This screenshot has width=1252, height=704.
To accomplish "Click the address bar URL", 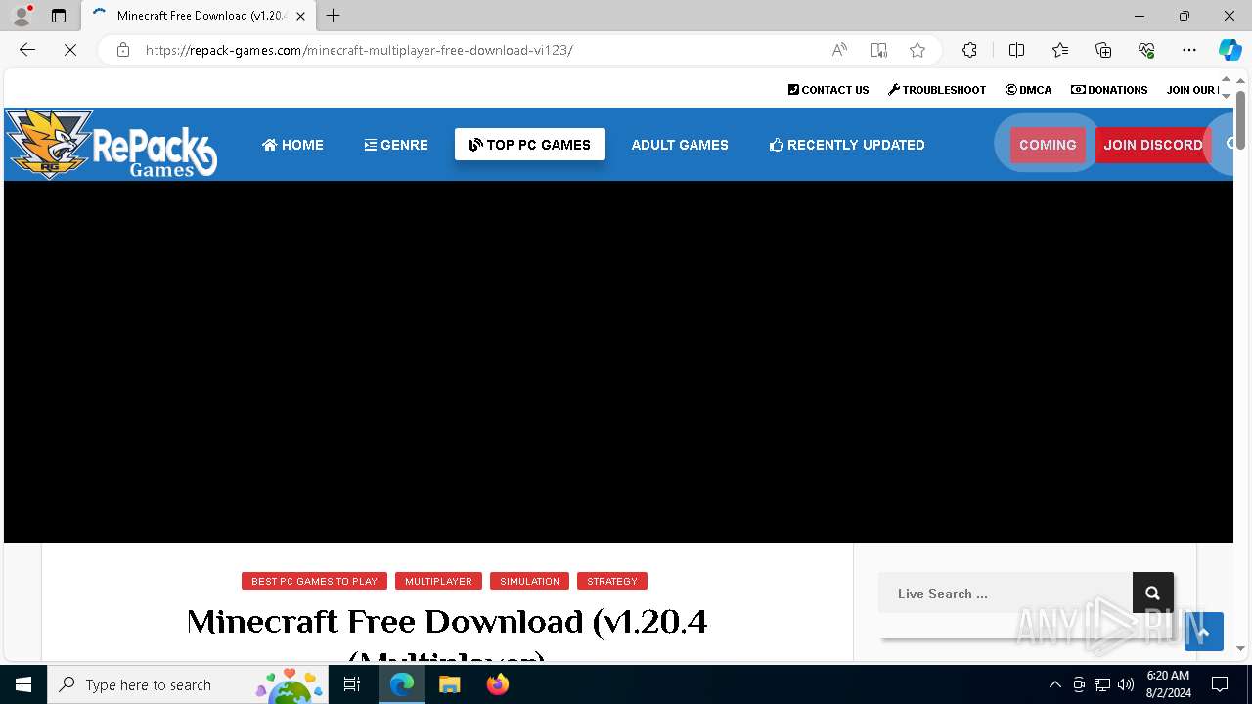I will [x=359, y=50].
